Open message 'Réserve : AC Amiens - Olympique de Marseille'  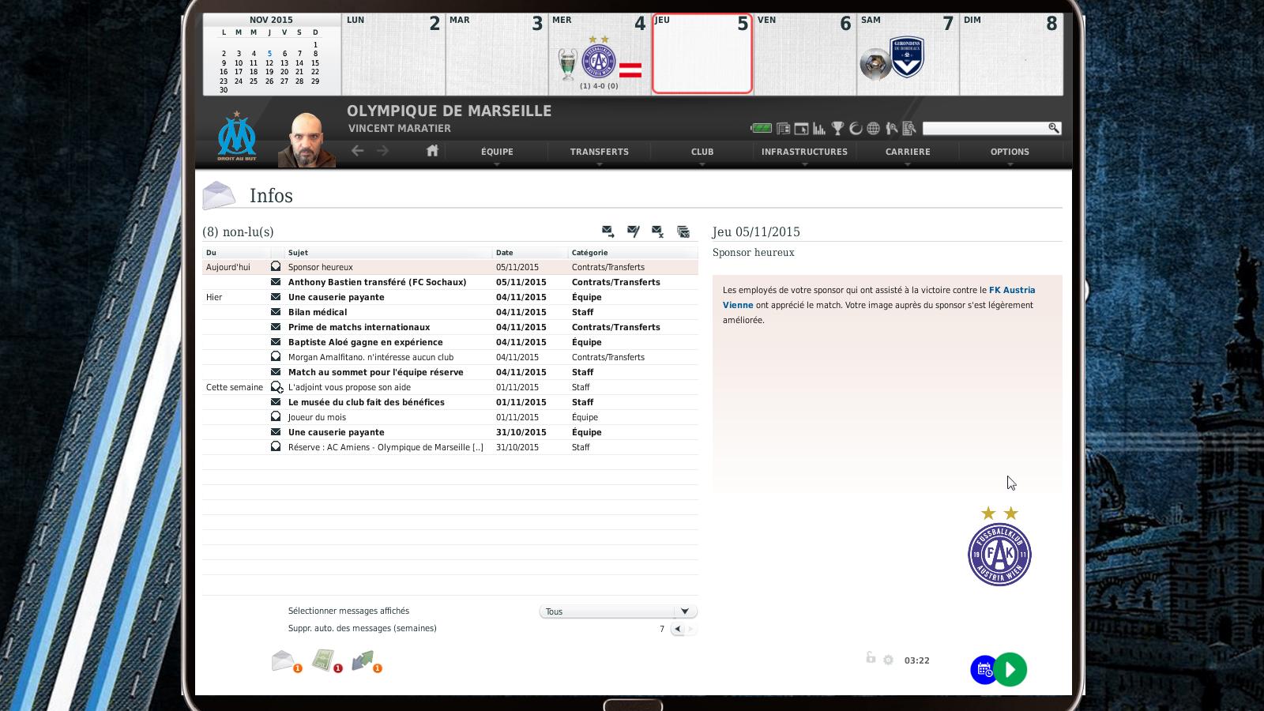click(x=450, y=447)
